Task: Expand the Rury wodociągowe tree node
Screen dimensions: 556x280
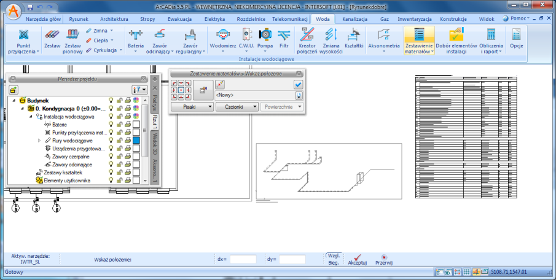Action: coord(39,141)
